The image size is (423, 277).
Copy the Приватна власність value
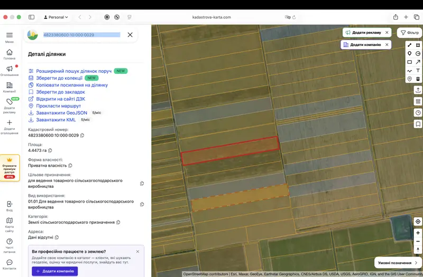point(70,166)
